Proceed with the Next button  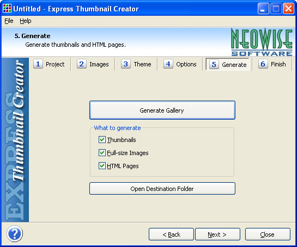pos(217,234)
